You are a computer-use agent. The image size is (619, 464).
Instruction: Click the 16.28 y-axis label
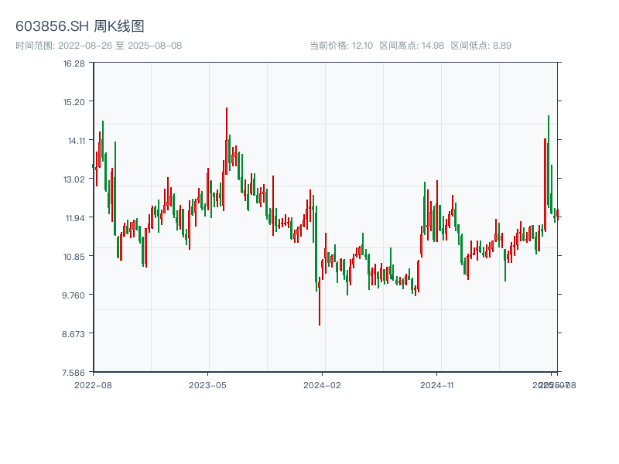tap(74, 63)
